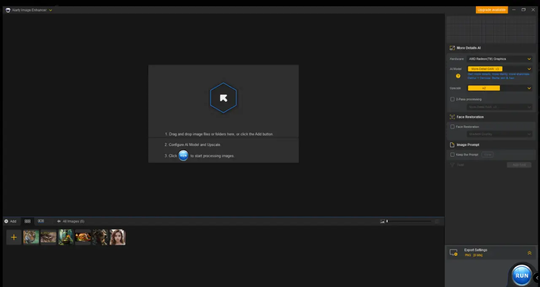Screen dimensions: 540x287
Task: Open the AI Model dropdown showing More-Detail GAN v3
Action: 499,69
